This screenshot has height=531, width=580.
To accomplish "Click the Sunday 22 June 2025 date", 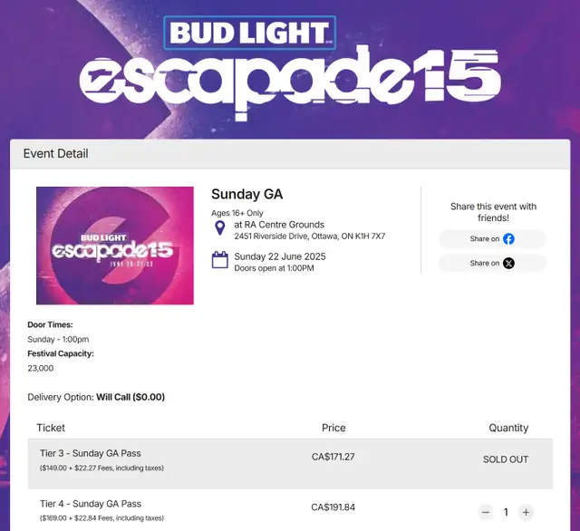I will [x=280, y=256].
